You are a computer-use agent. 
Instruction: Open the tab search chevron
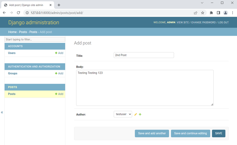tap(202, 3)
